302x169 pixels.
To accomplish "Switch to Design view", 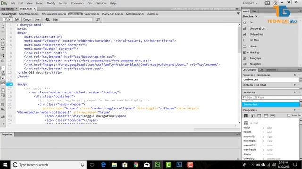I will (x=27, y=20).
